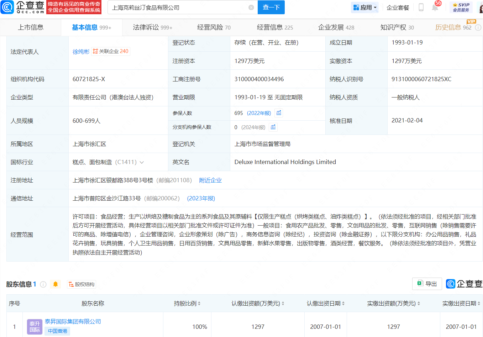This screenshot has width=483, height=337.
Task: Select taxpayer ID 9131000060721825XC
Action: point(421,79)
